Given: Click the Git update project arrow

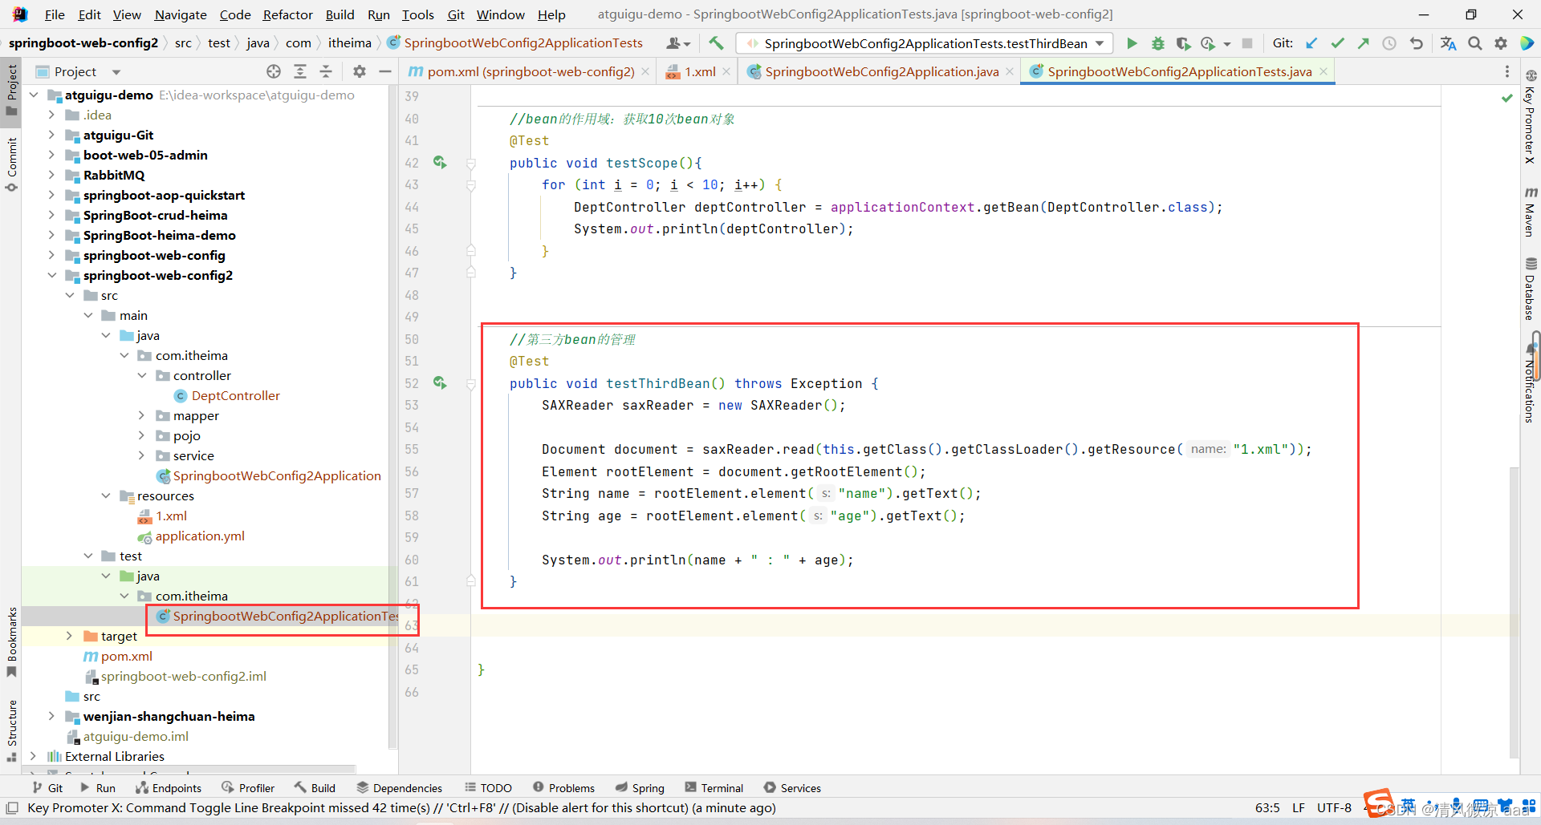Looking at the screenshot, I should tap(1311, 43).
